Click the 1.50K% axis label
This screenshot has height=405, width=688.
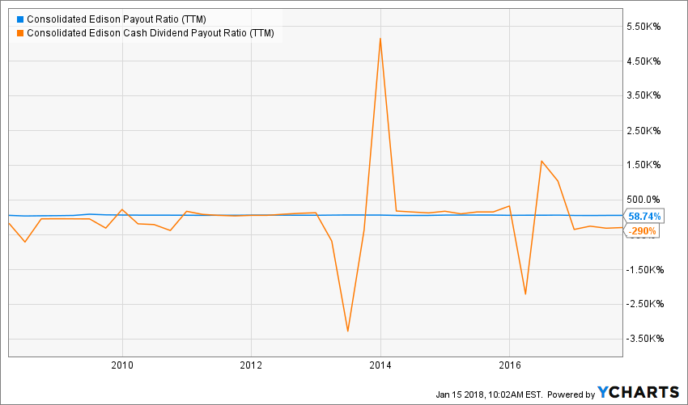pos(644,165)
